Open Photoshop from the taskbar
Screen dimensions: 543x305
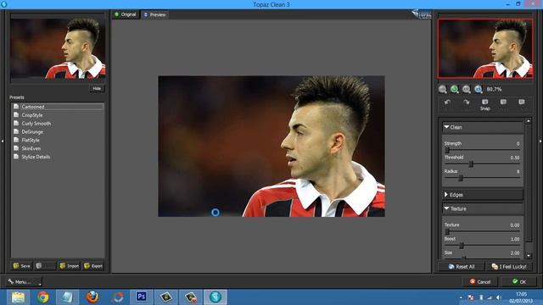[x=142, y=297]
